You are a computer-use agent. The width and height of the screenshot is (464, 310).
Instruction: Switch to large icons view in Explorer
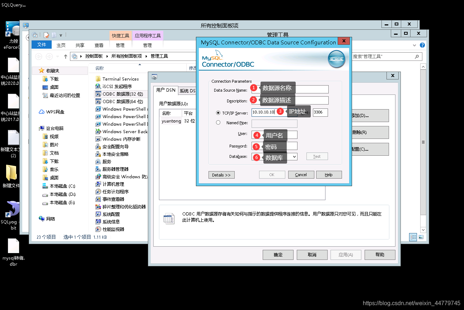click(x=421, y=237)
